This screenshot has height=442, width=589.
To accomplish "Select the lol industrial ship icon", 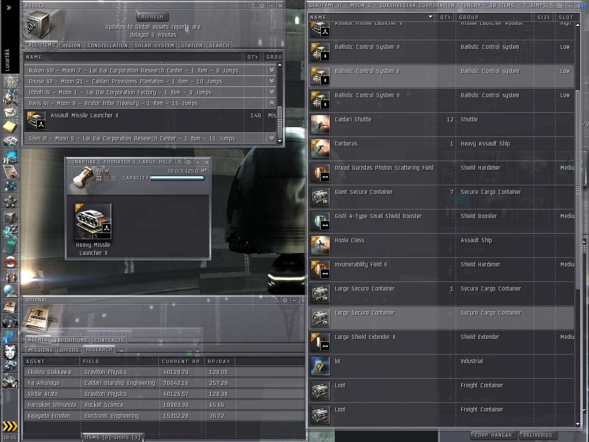I will [x=320, y=366].
